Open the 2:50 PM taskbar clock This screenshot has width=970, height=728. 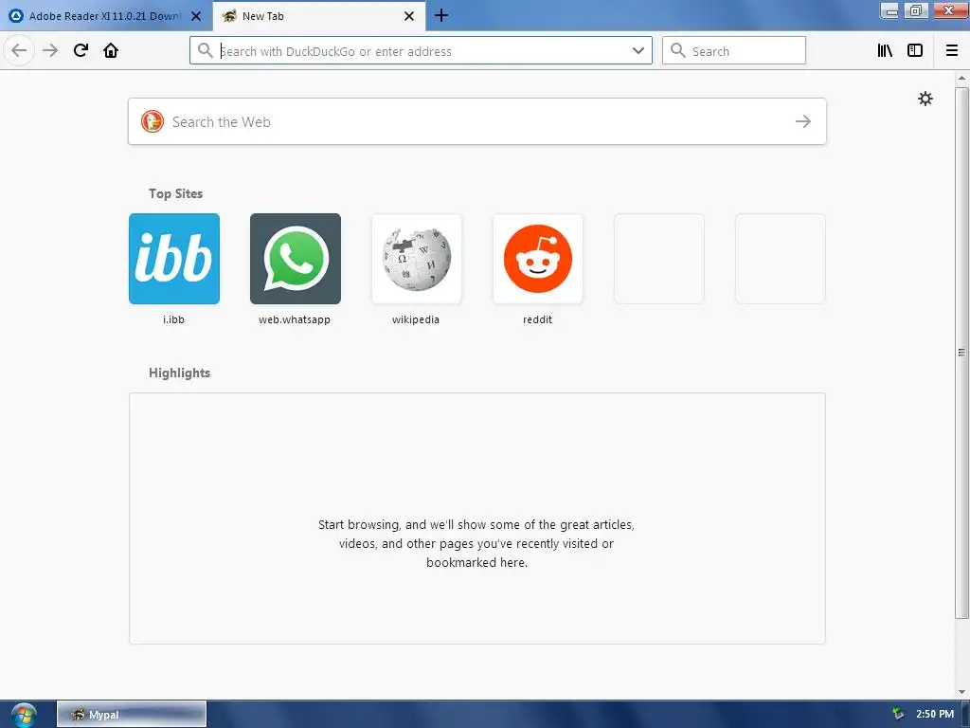coord(935,715)
